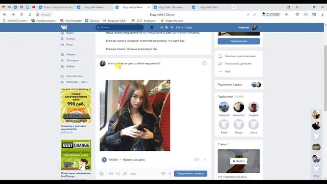Open the Диалоги bookmark
327x184 pixels.
(92, 20)
